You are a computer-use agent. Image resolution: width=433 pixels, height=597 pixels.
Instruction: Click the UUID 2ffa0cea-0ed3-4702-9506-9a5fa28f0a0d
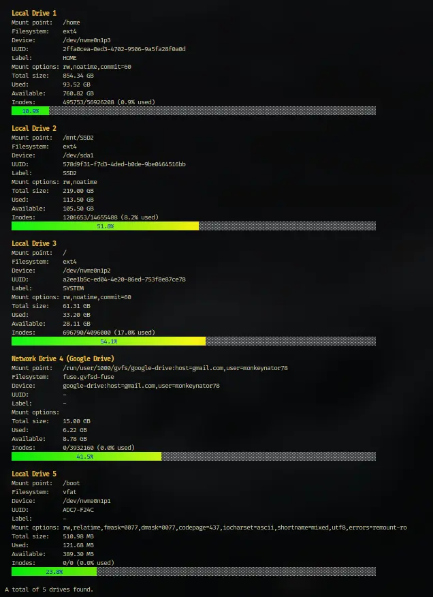tap(124, 49)
